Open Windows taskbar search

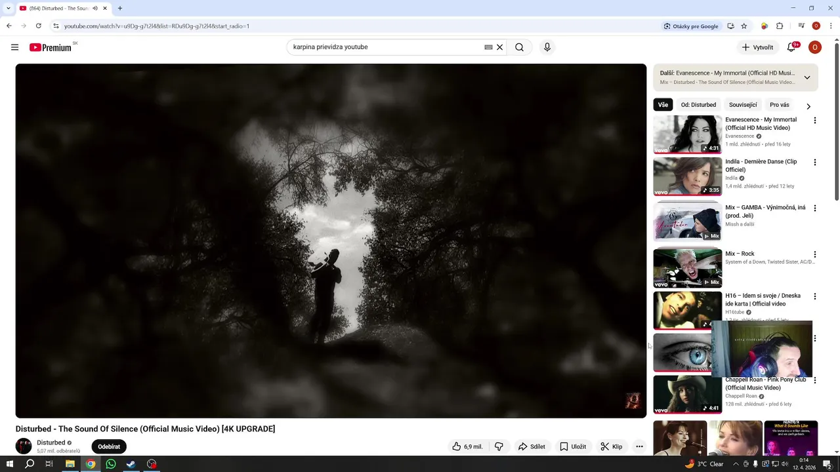(30, 464)
